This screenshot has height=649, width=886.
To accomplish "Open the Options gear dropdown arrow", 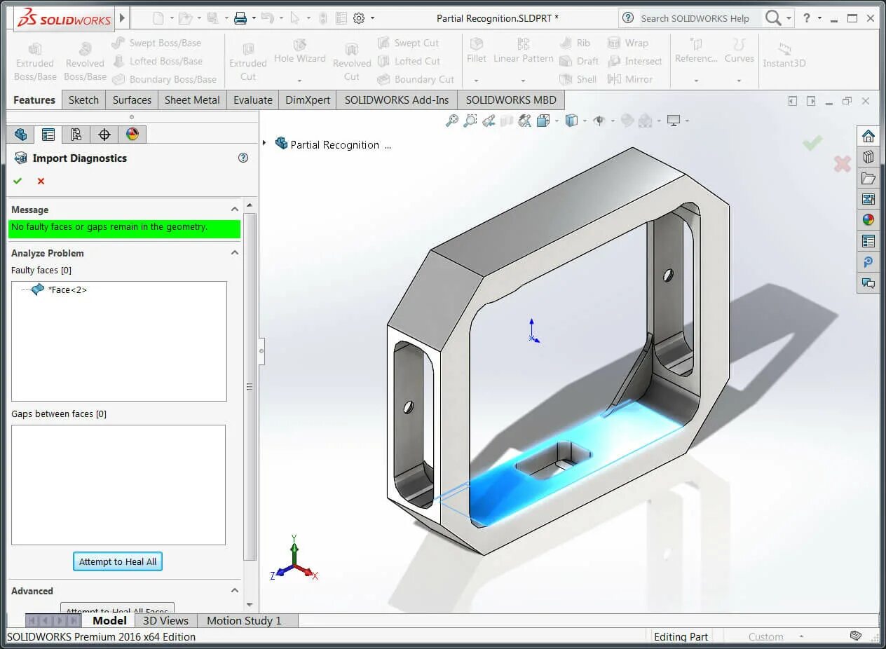I will tap(372, 18).
